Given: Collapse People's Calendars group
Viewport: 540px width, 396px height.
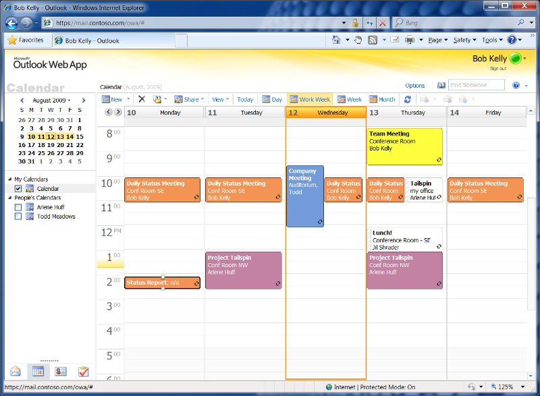Looking at the screenshot, I should pyautogui.click(x=9, y=198).
